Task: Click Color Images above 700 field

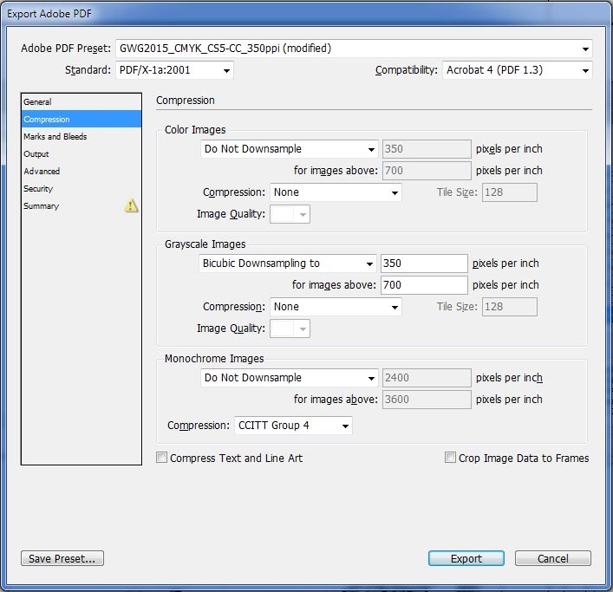Action: pyautogui.click(x=427, y=171)
